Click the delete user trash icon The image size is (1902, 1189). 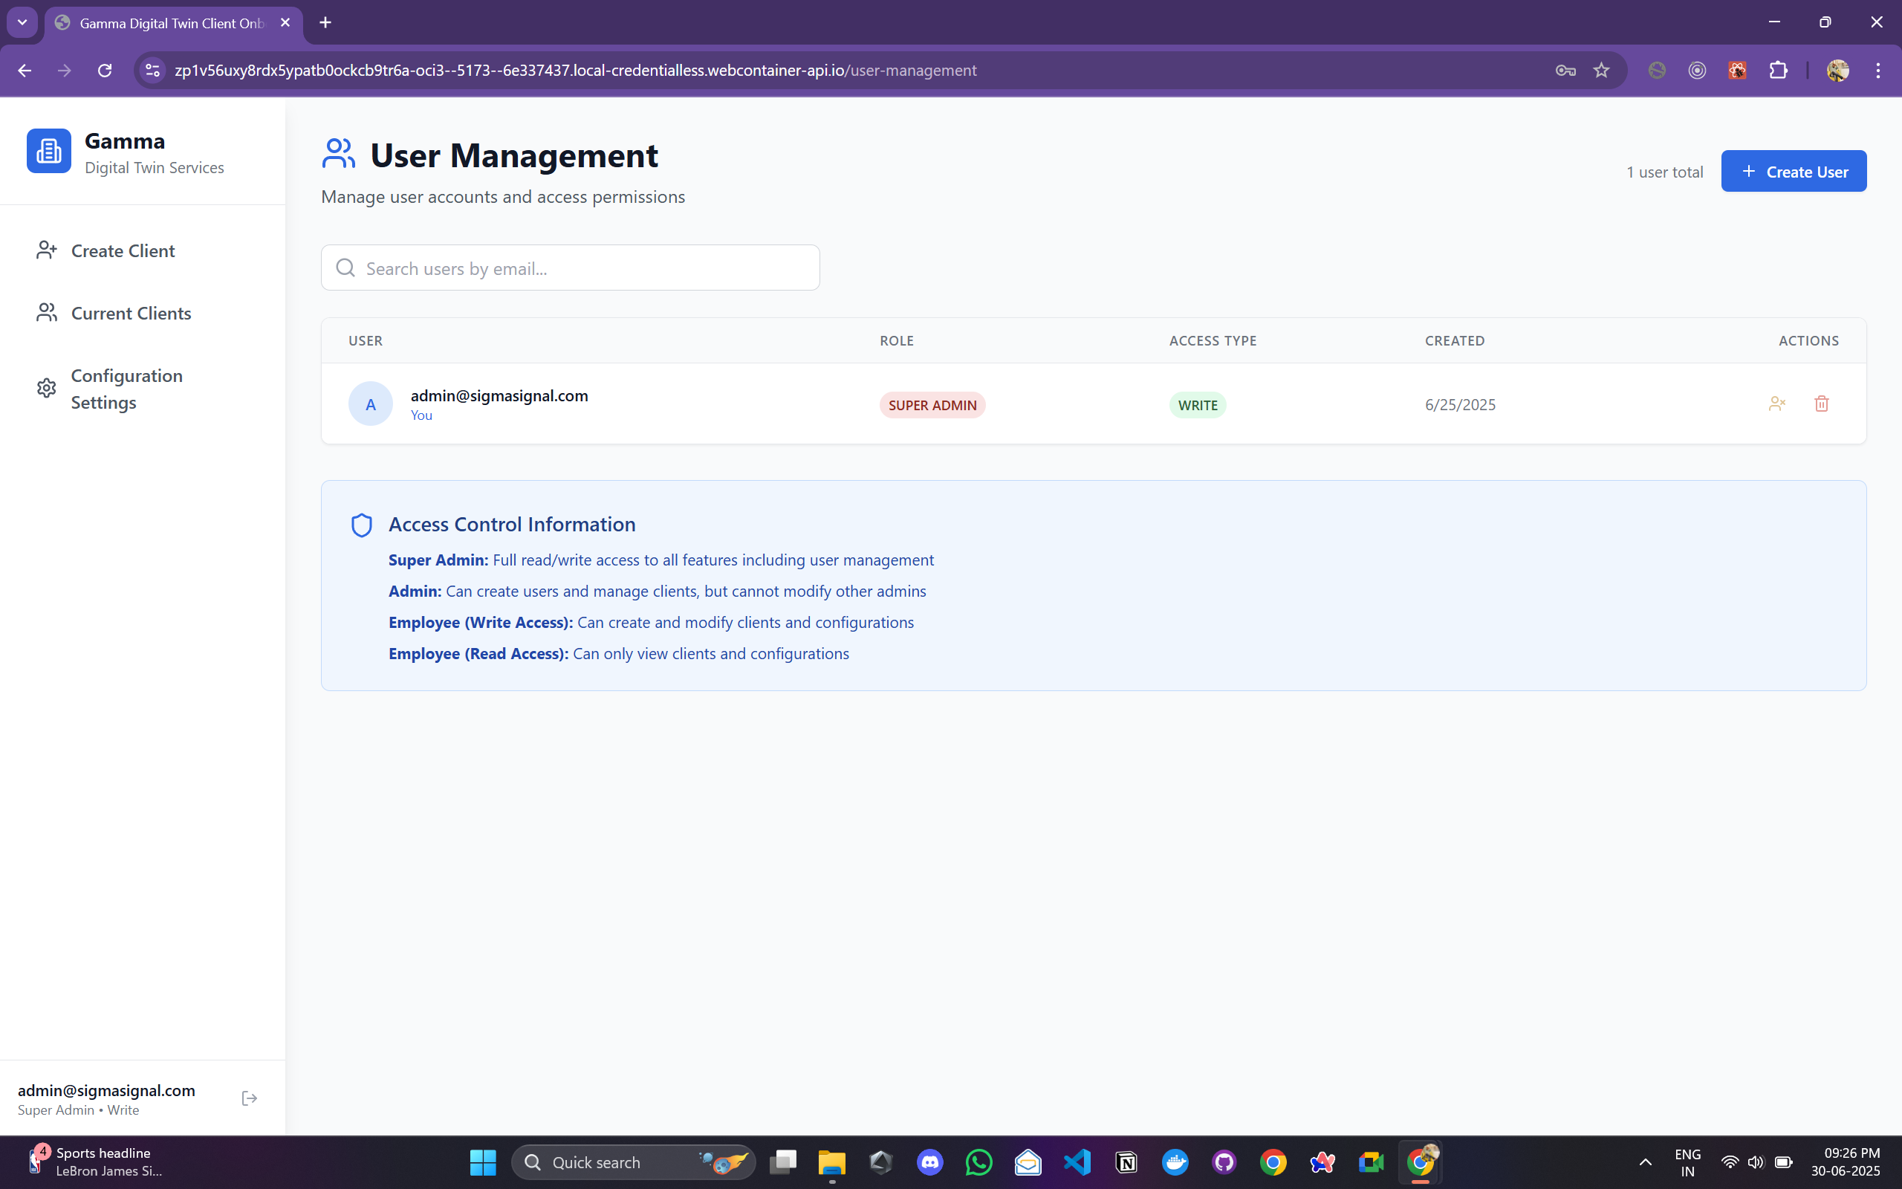coord(1821,404)
